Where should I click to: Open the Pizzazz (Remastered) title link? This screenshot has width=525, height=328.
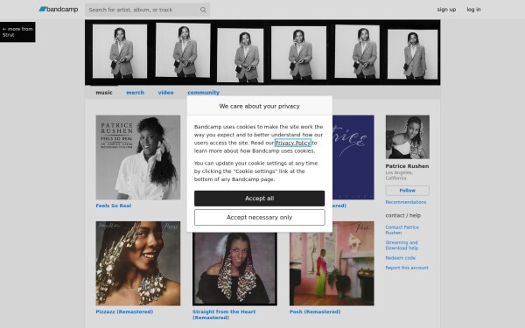(x=124, y=311)
